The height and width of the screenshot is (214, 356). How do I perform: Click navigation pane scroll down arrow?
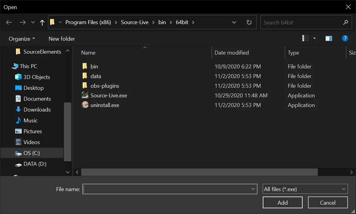click(68, 172)
